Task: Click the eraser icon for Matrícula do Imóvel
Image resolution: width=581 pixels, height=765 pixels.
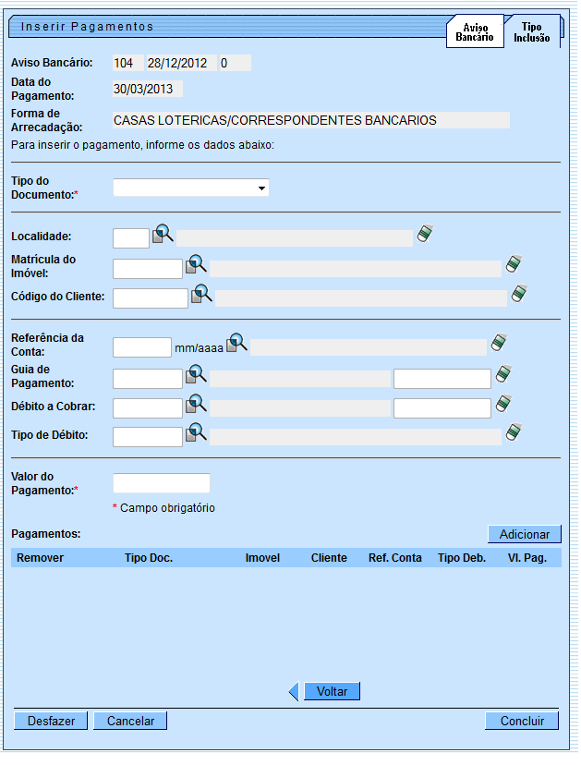Action: coord(514,264)
